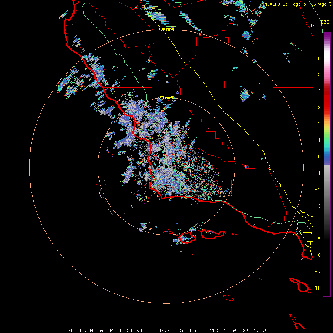This screenshot has height=333, width=333.
Task: Click the "4" tick on the color scale
Action: pos(319,91)
